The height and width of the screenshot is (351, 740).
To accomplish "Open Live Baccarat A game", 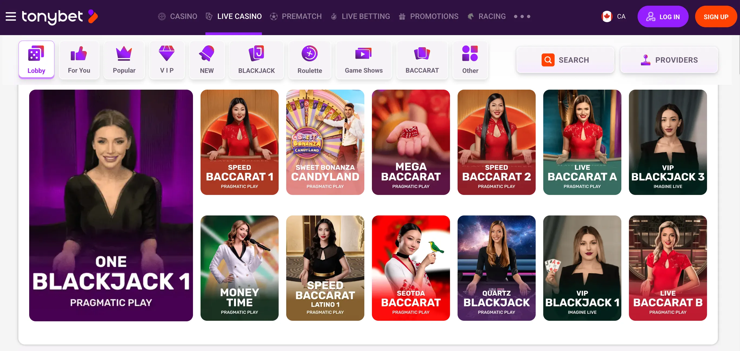I will coord(582,142).
